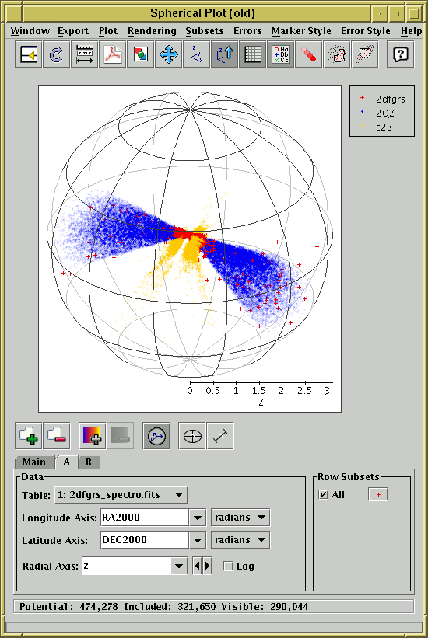This screenshot has width=428, height=638.
Task: Click the window menu button in titlebar
Action: pyautogui.click(x=14, y=13)
